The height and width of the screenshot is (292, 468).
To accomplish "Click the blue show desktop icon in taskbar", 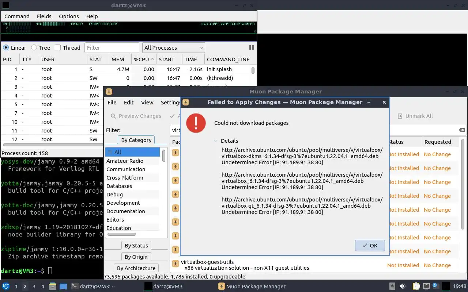I will click(63, 287).
